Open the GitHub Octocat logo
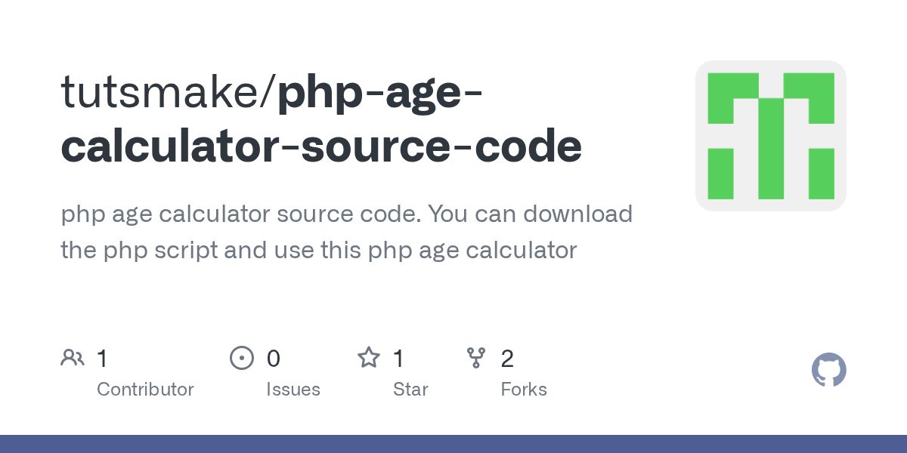Screen dimensions: 907x453 coord(829,371)
